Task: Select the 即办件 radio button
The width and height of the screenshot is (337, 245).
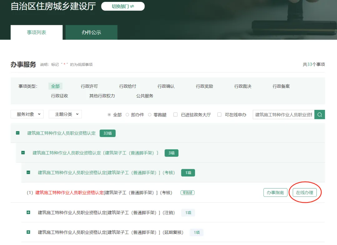Action: tap(127, 115)
